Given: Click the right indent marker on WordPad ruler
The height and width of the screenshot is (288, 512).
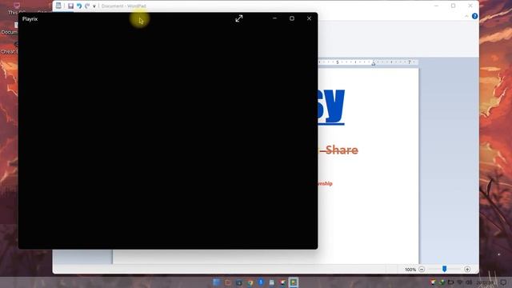Looking at the screenshot, I should (374, 63).
